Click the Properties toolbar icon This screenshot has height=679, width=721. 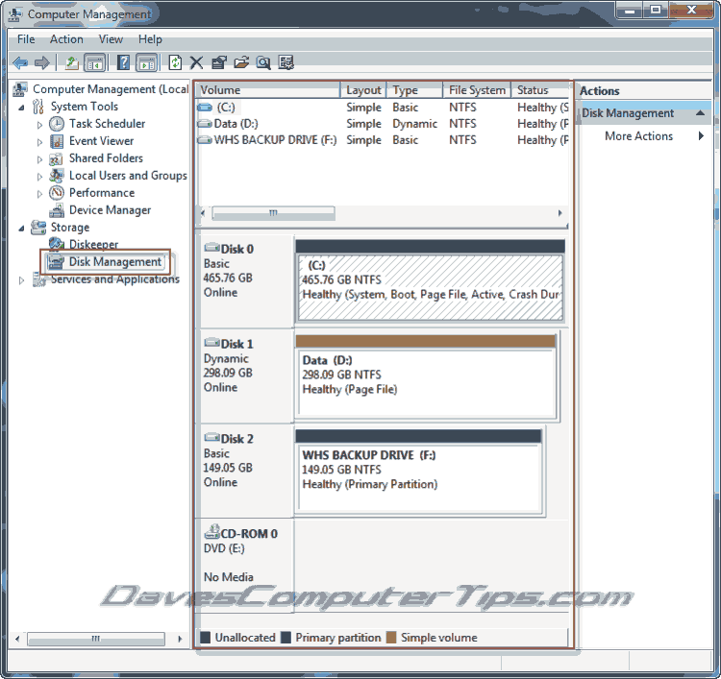(x=218, y=62)
